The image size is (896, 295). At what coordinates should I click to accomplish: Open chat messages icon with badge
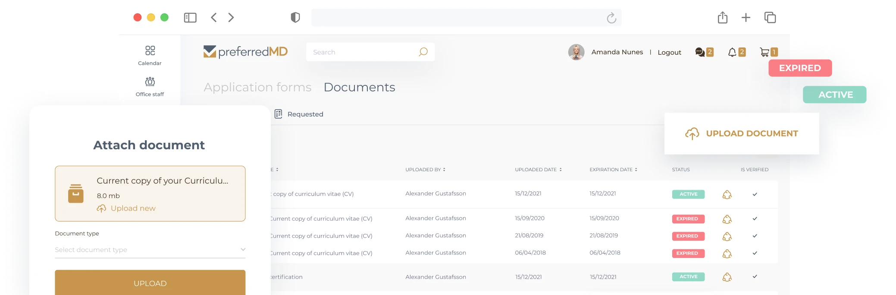tap(700, 52)
